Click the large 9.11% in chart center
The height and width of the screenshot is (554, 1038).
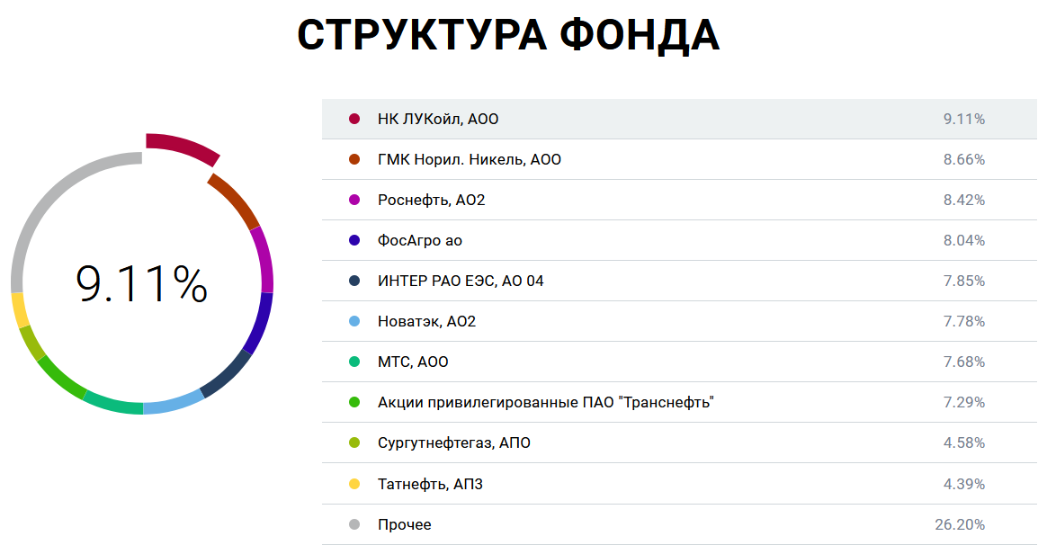[141, 284]
